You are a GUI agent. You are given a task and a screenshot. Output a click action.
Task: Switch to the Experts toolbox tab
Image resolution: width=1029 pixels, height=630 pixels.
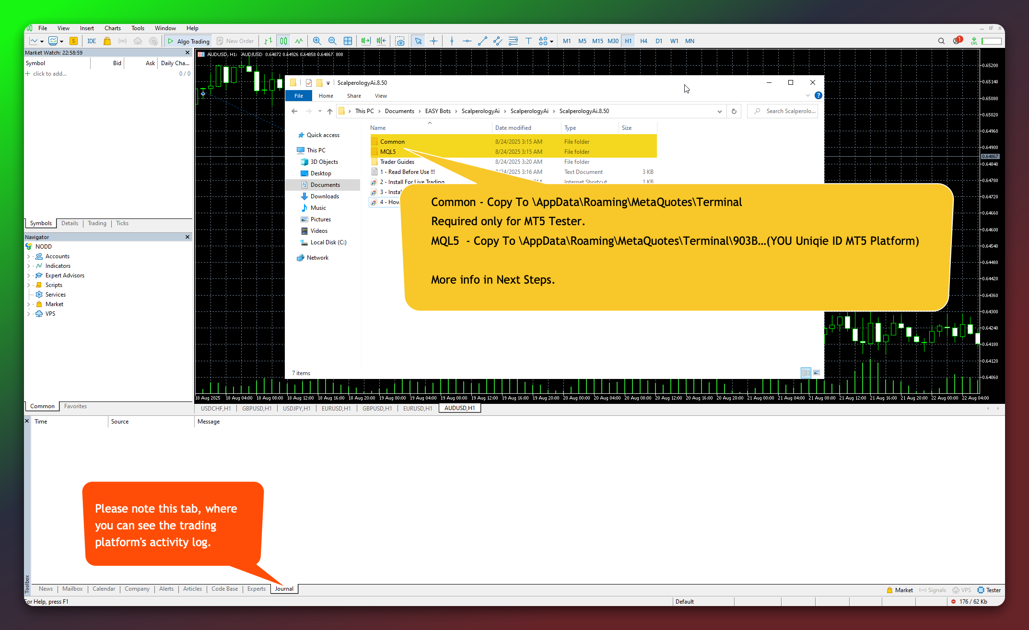coord(256,589)
